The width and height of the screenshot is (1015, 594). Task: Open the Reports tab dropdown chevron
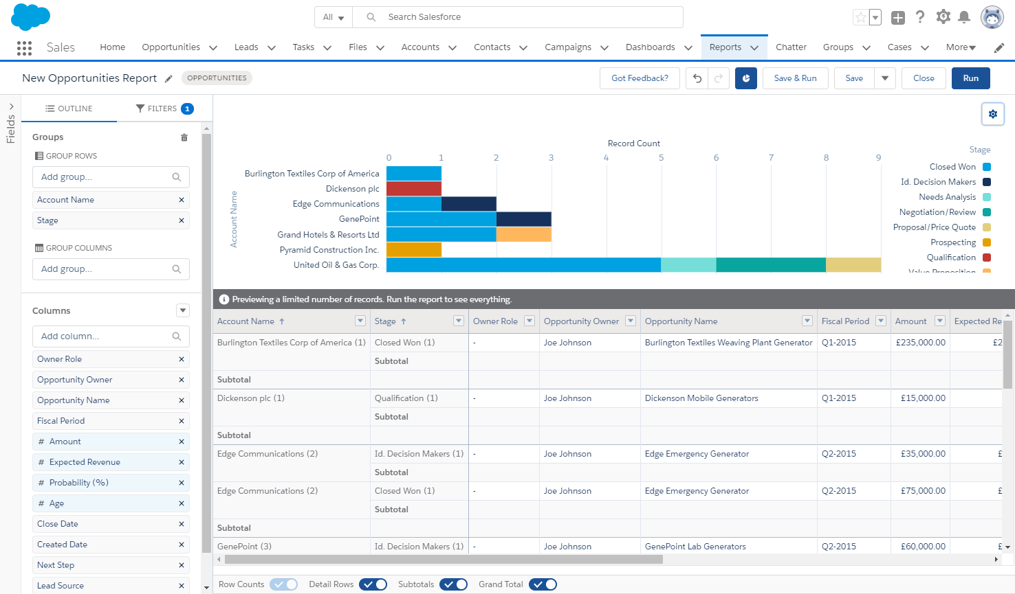754,47
